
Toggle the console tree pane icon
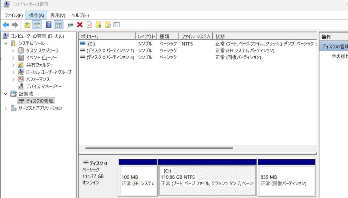pyautogui.click(x=37, y=25)
